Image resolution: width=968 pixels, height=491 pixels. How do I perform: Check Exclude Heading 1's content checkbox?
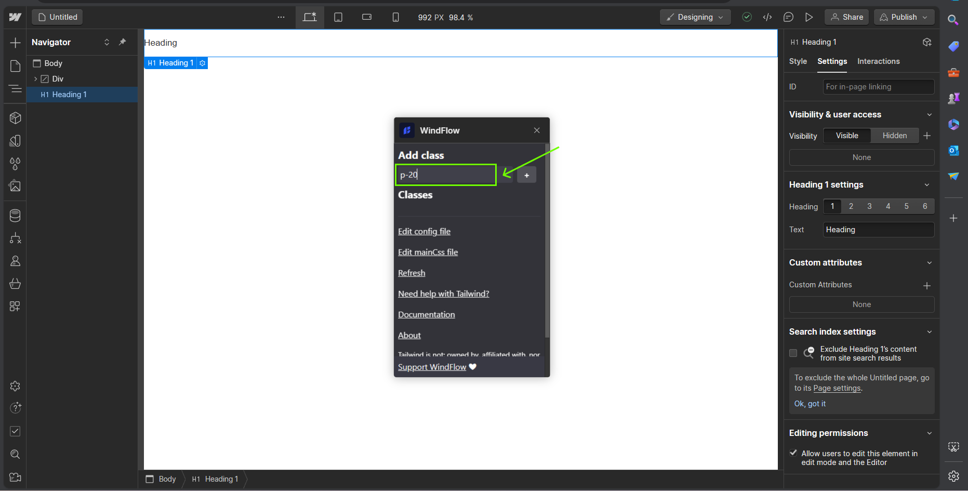(x=793, y=353)
